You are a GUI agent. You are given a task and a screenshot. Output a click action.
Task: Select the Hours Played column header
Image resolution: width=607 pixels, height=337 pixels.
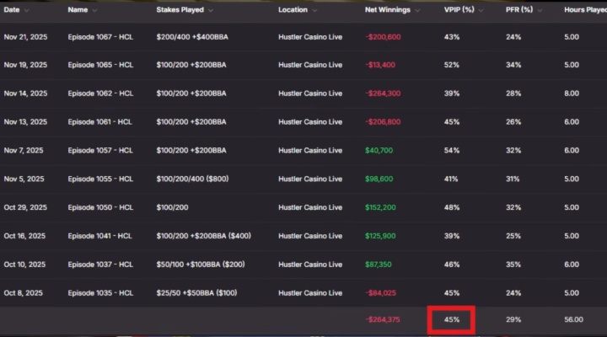584,10
